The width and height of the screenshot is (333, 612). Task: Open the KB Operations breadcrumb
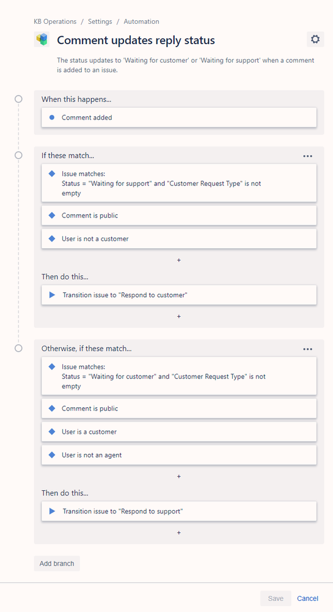click(56, 21)
